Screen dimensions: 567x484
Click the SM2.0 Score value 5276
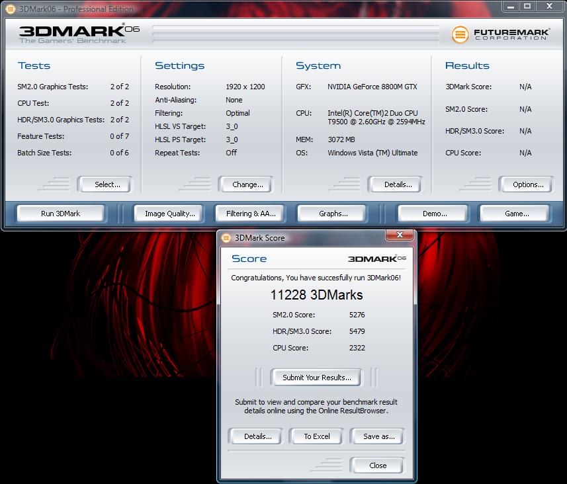pos(357,315)
